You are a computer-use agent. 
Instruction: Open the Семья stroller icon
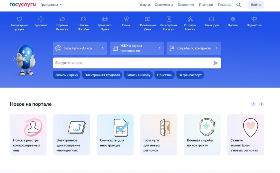pos(126,19)
